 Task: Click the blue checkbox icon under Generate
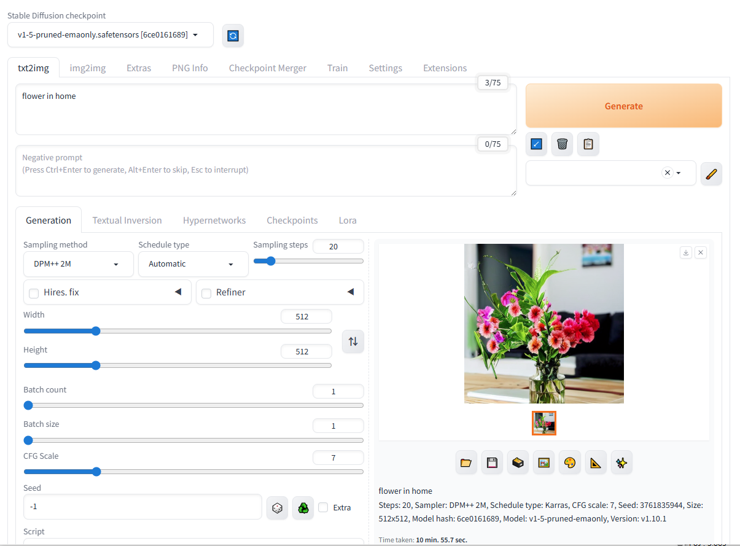point(536,144)
